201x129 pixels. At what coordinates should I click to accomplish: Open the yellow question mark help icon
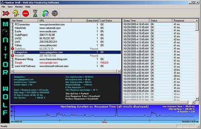[16, 13]
